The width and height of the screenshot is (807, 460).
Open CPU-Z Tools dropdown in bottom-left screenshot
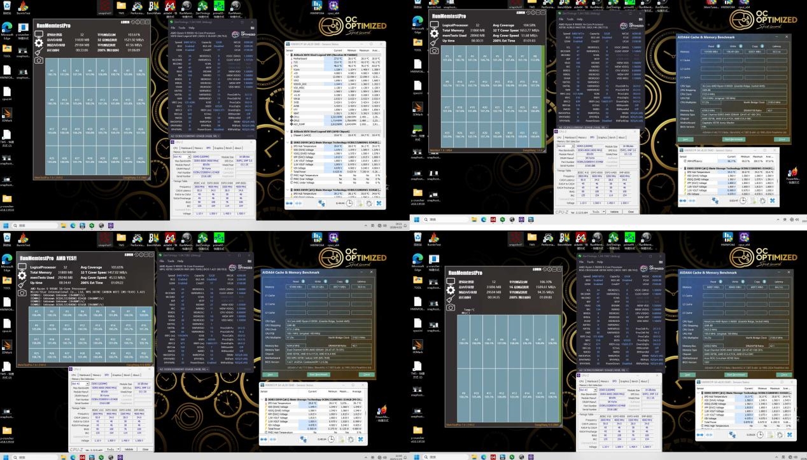(113, 449)
